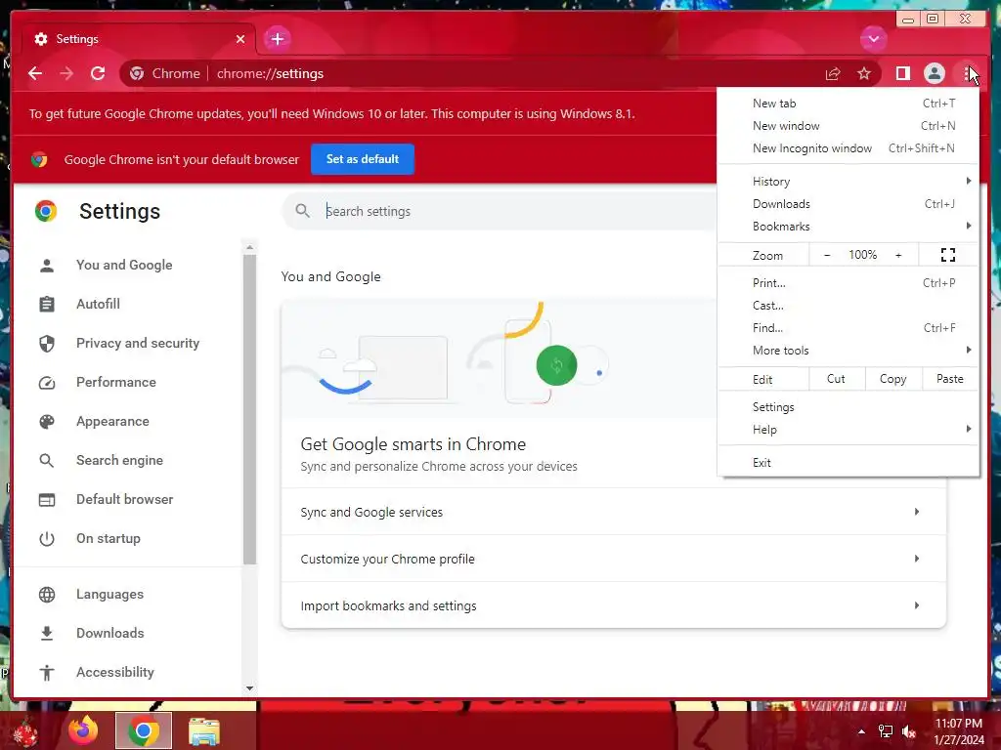Screen dimensions: 1001x750
Task: Click the Search engine magnifier icon
Action: (47, 461)
